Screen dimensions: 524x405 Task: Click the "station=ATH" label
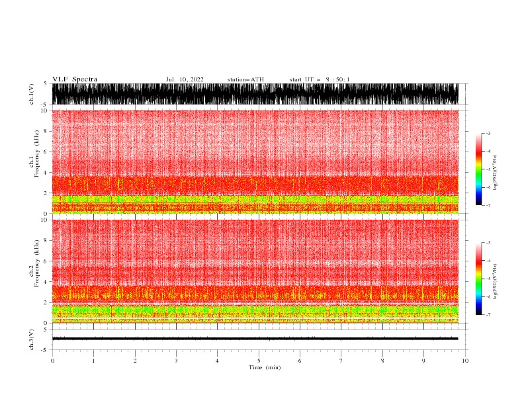[245, 79]
